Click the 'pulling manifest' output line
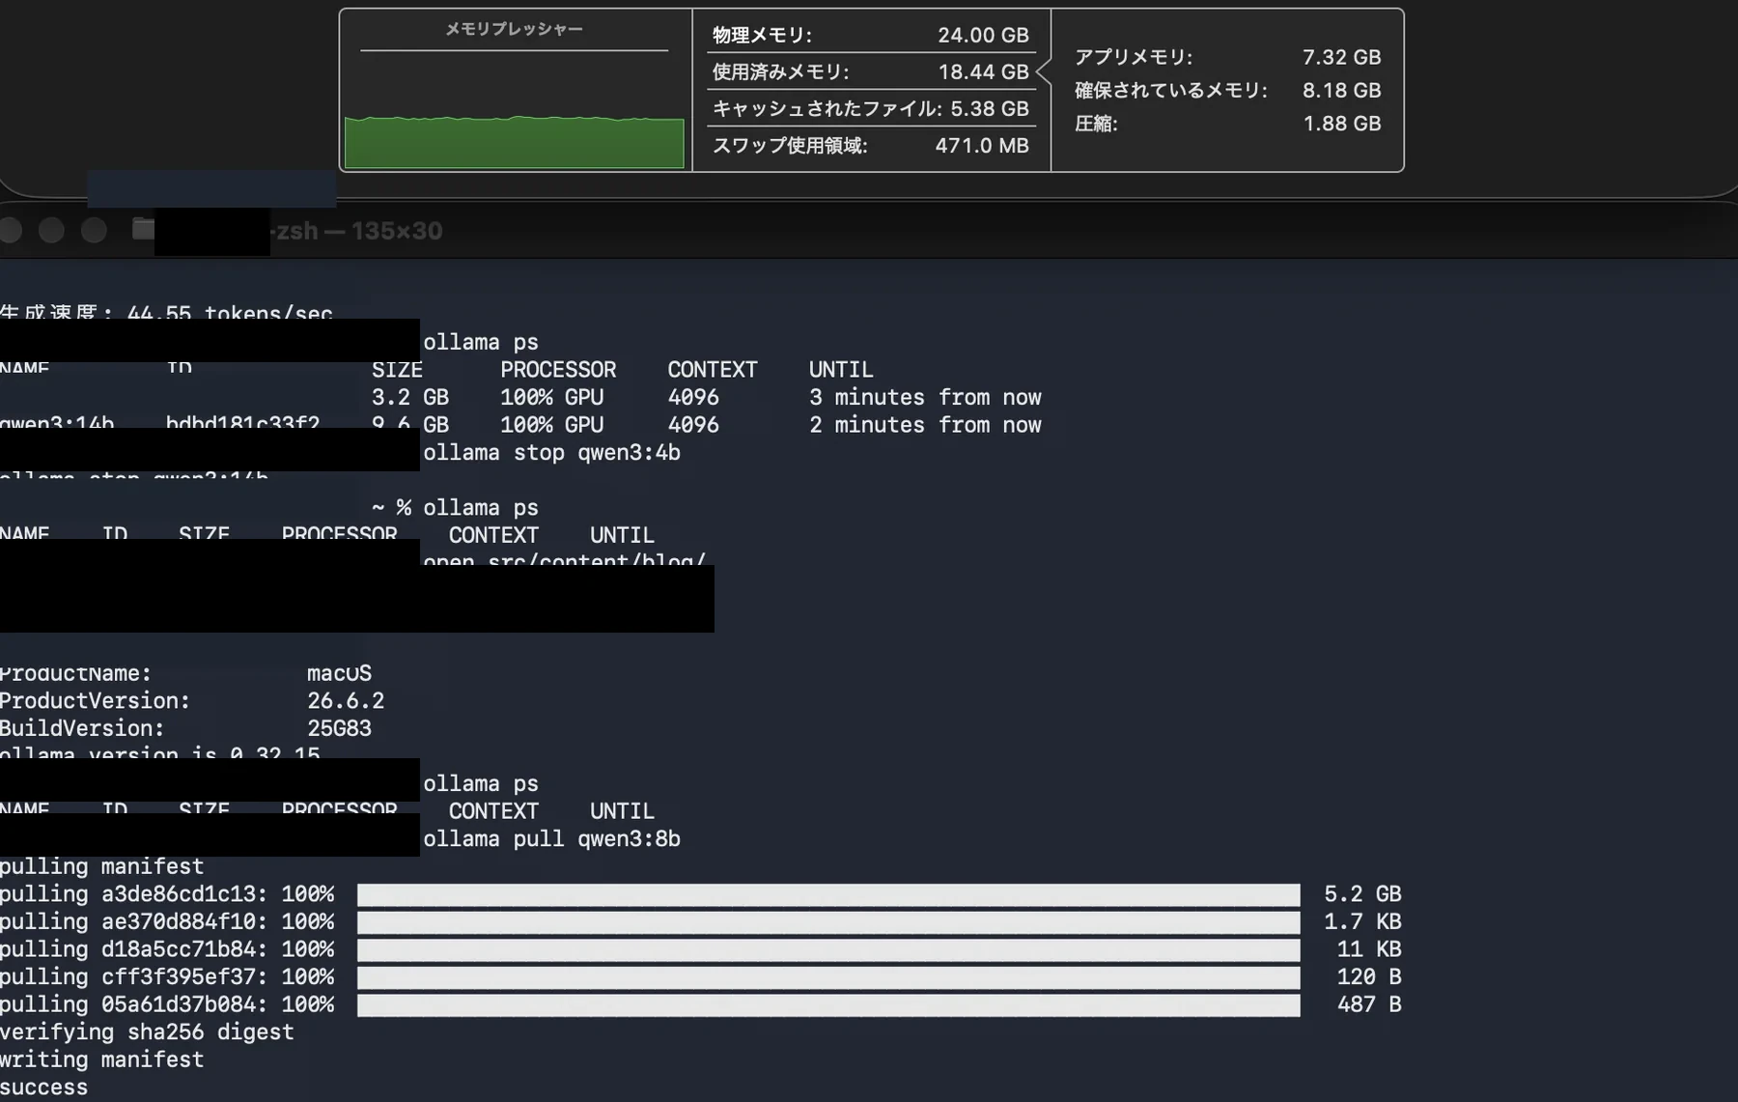This screenshot has height=1102, width=1738. pyautogui.click(x=101, y=867)
